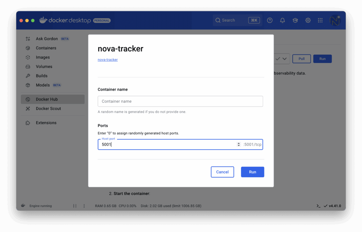Click the engine whale icon in status bar
The image size is (362, 232).
point(23,206)
